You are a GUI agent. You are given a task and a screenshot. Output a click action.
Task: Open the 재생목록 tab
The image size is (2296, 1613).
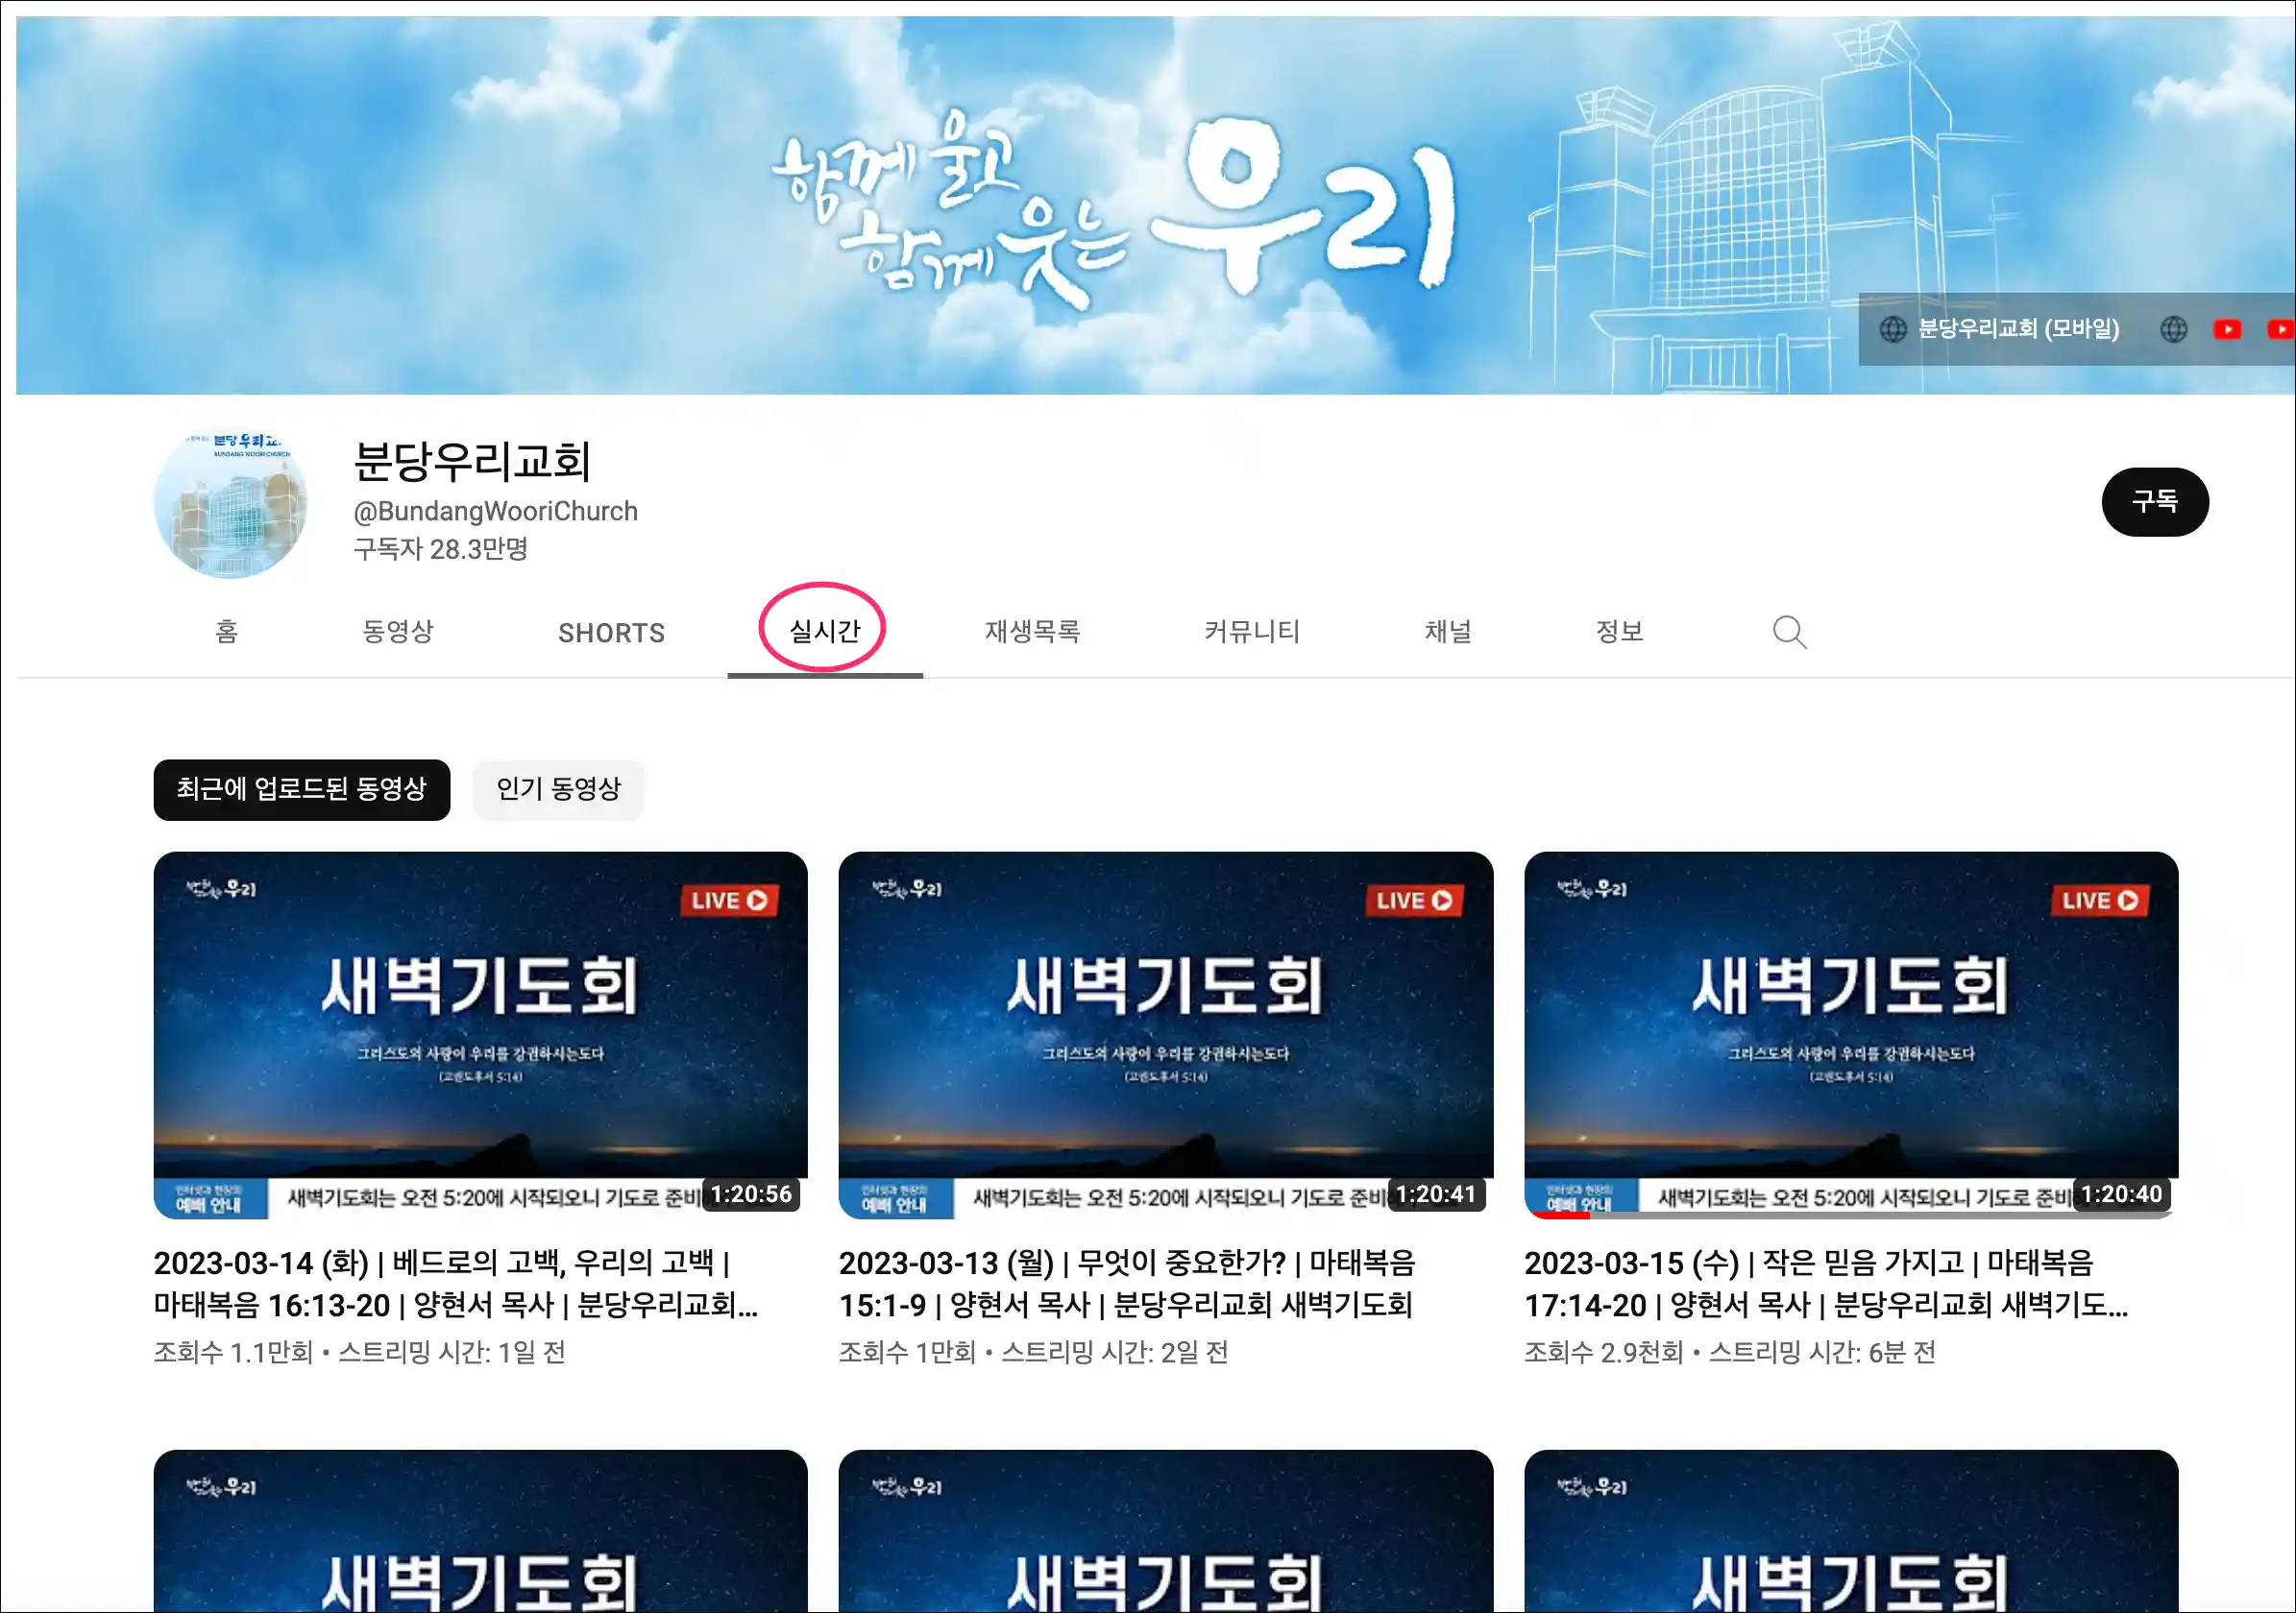(x=1033, y=632)
